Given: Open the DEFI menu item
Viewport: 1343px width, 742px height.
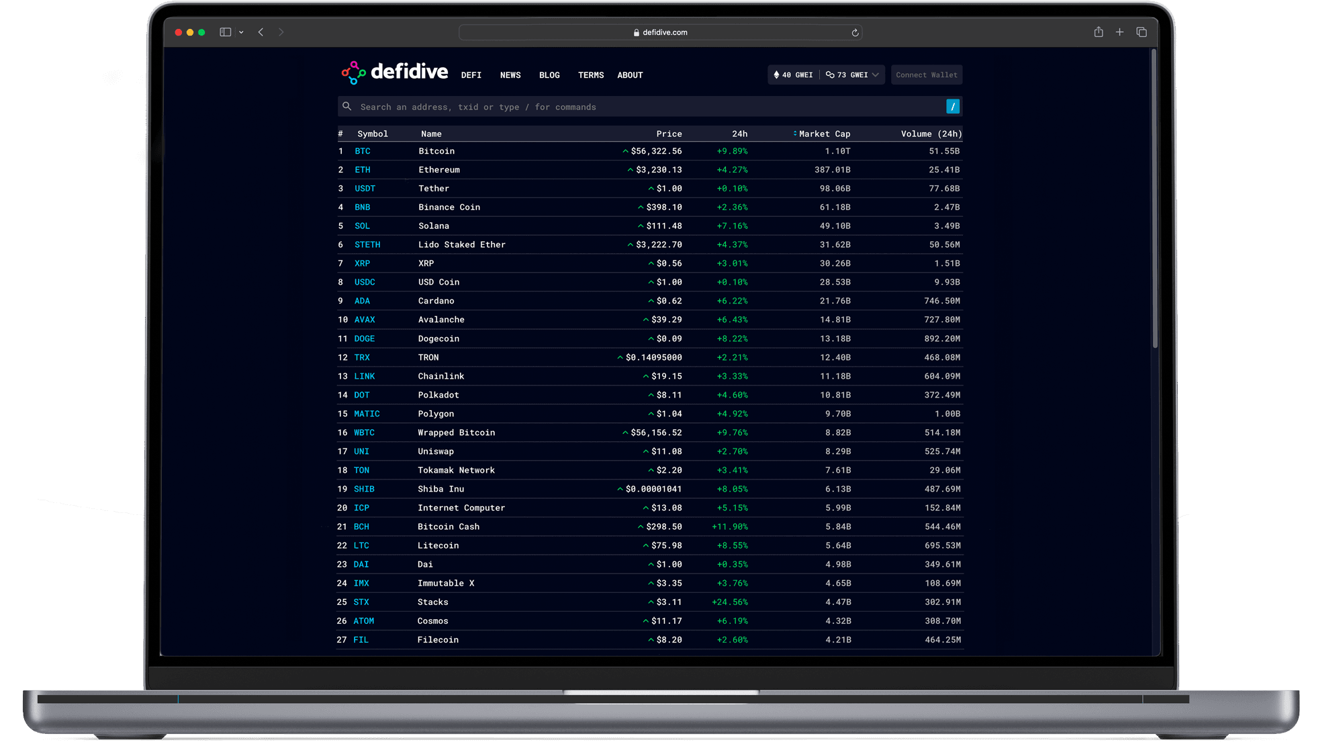Looking at the screenshot, I should [471, 75].
